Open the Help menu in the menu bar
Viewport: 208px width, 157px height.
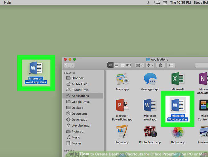7,3
